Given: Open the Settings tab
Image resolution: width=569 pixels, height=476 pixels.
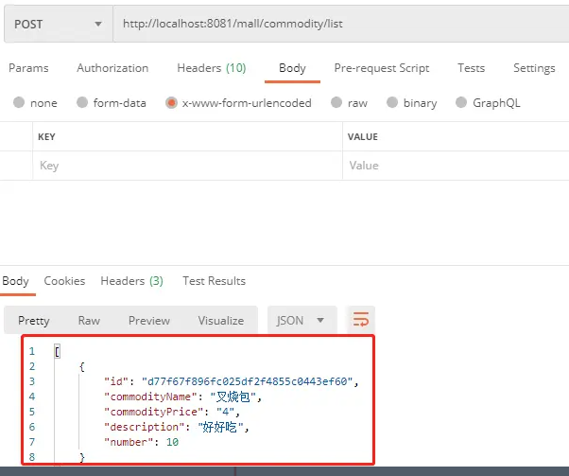Looking at the screenshot, I should tap(534, 68).
